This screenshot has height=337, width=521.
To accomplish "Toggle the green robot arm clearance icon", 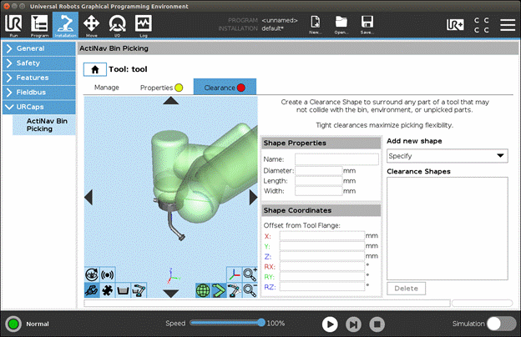I will [x=219, y=290].
